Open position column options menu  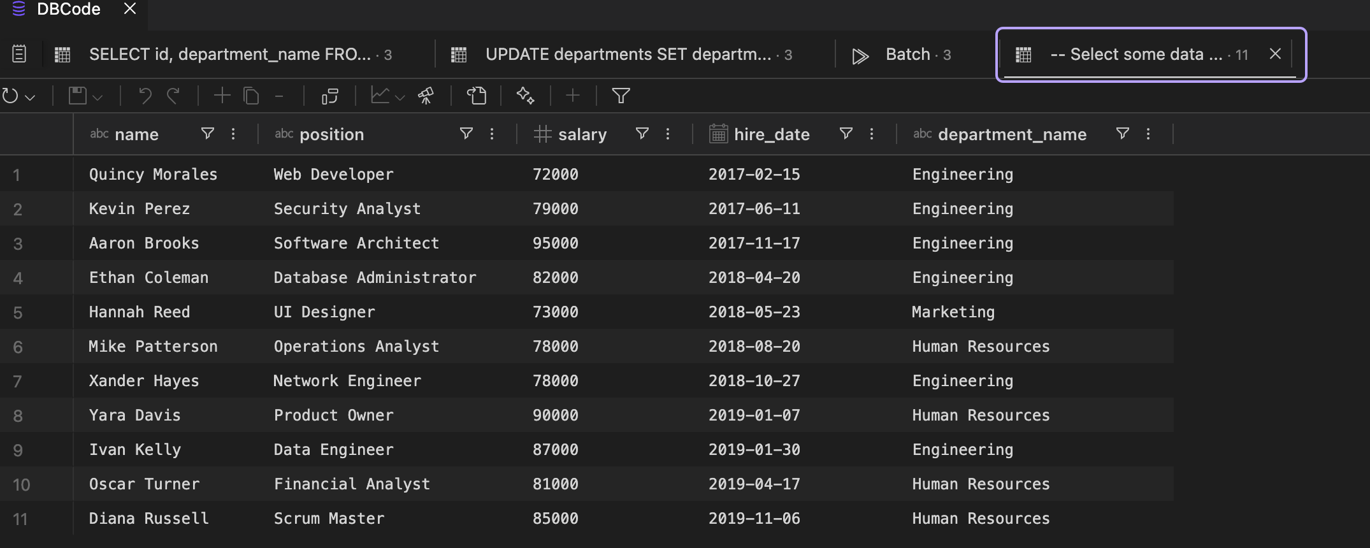coord(492,134)
